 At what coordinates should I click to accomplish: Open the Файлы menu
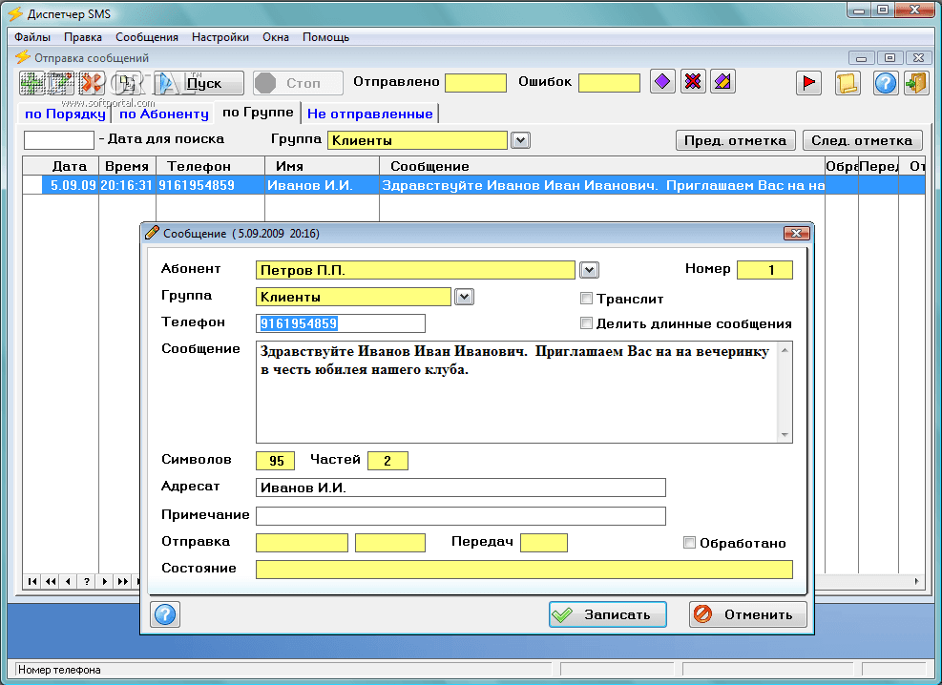coord(32,37)
